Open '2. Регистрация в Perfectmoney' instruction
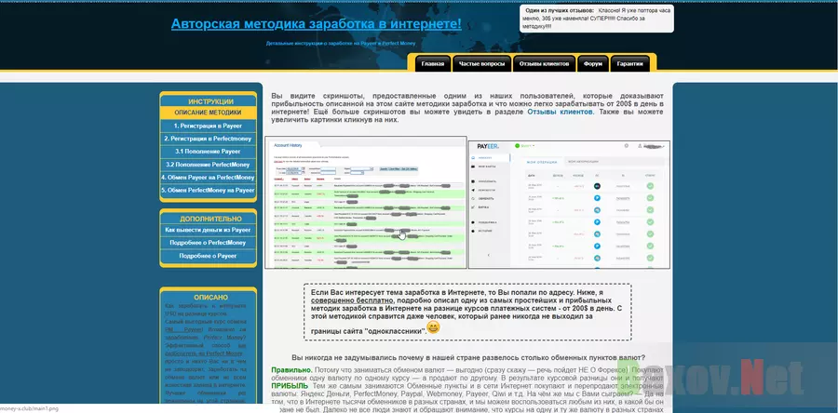Viewport: 838px width, 413px height. [208, 139]
